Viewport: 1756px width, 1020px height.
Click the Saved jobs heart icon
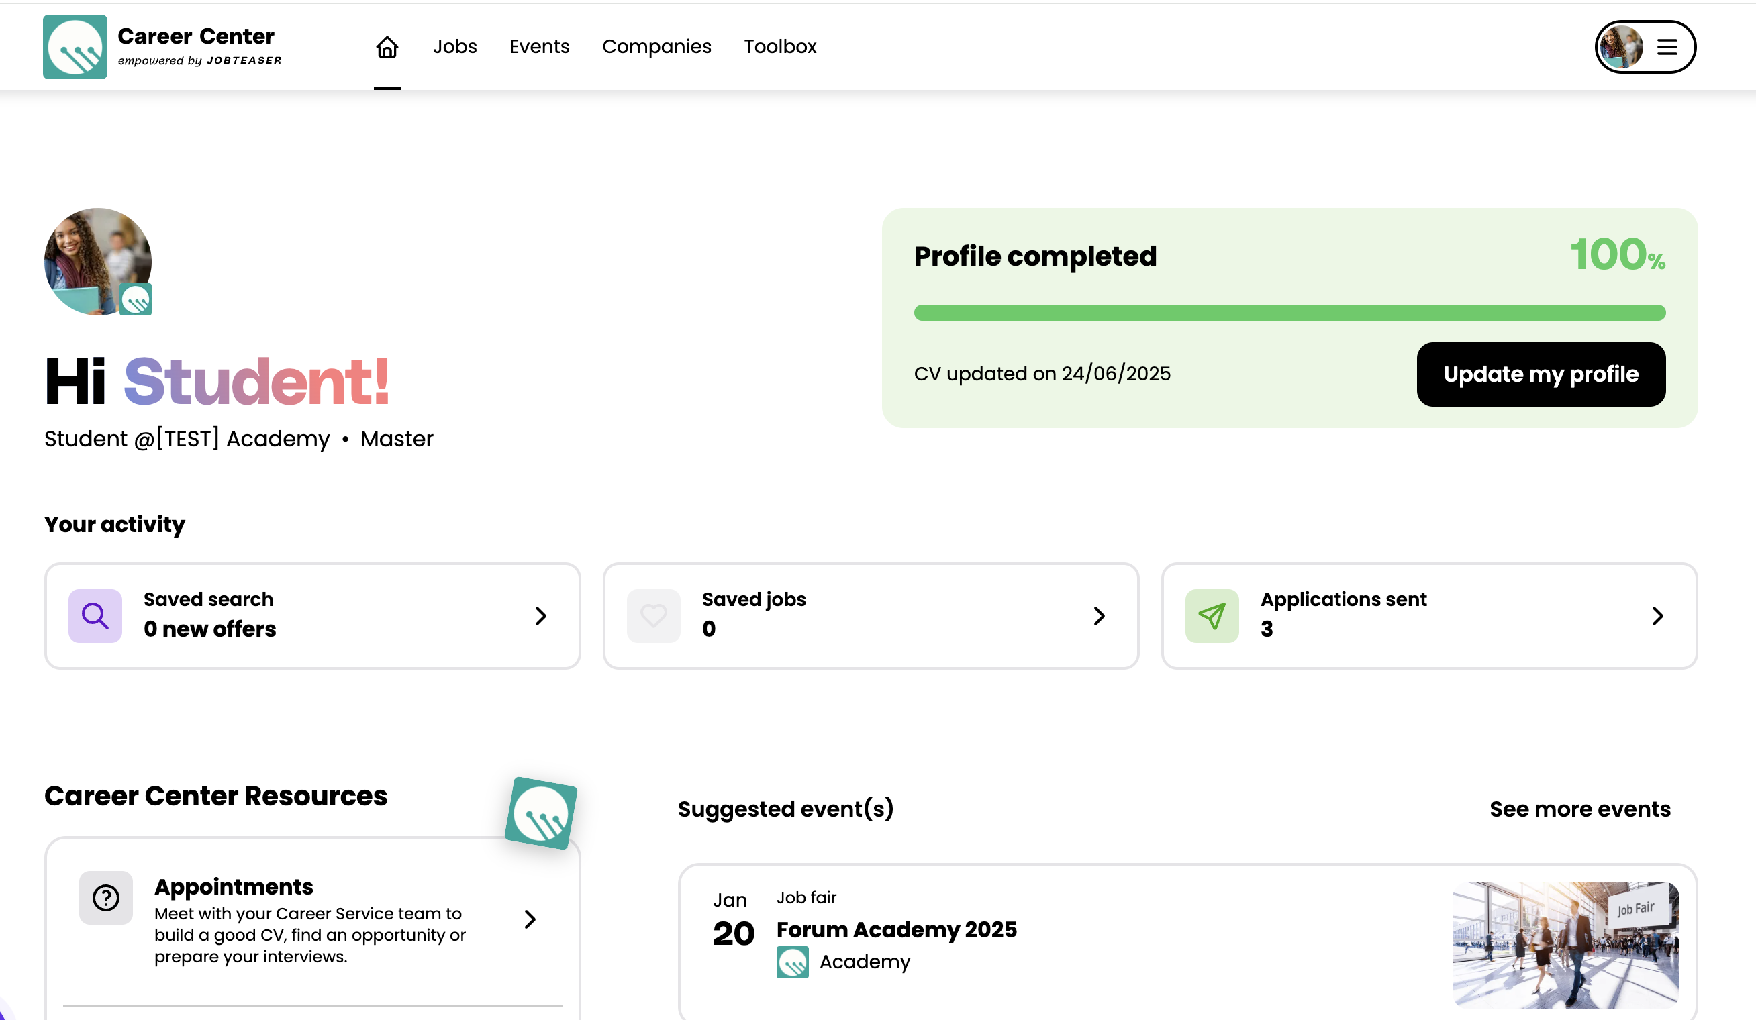(653, 616)
